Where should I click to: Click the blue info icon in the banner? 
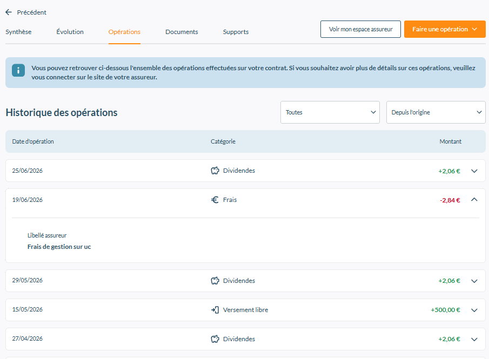[x=18, y=70]
